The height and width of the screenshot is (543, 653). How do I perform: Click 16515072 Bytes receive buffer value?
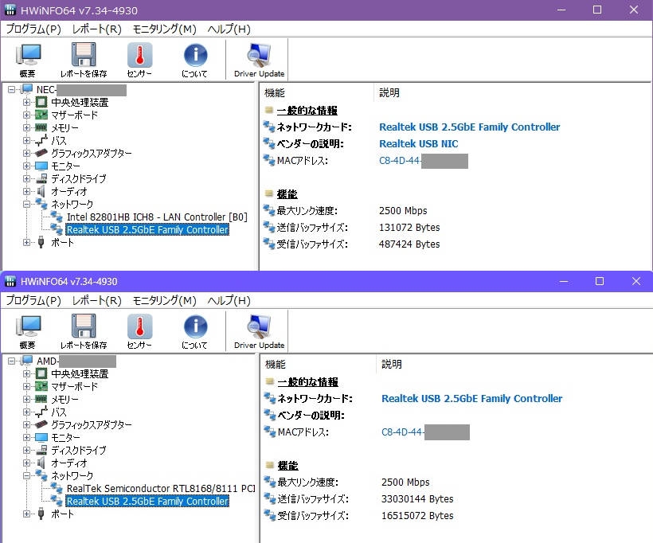417,515
